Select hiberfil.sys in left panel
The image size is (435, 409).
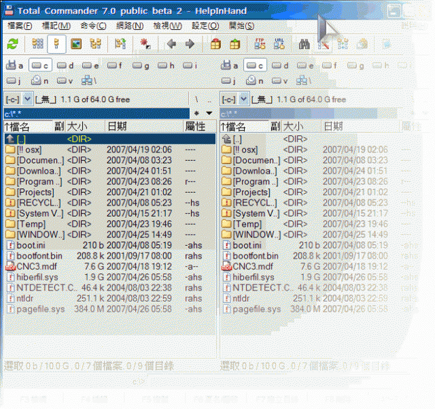[x=110, y=277]
